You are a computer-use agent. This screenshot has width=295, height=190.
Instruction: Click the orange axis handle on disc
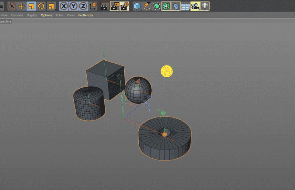click(x=164, y=134)
